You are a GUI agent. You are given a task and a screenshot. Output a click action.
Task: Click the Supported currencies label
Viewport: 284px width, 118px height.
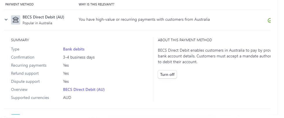tap(30, 98)
